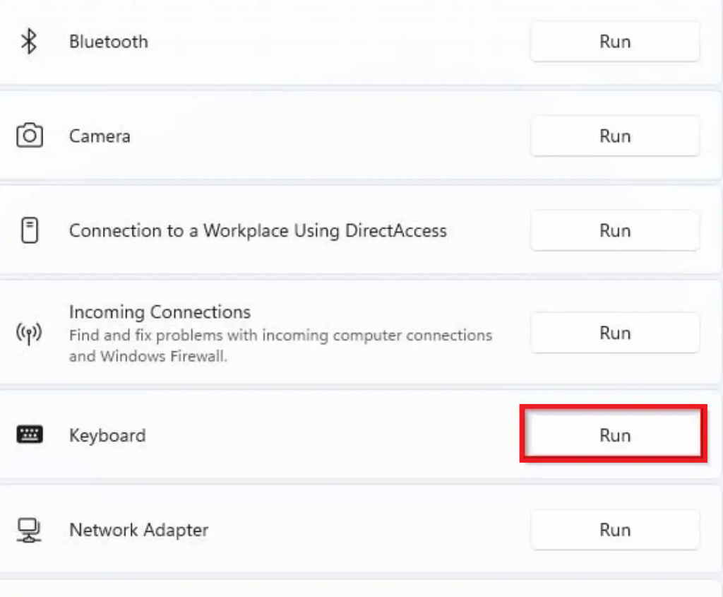Run the Connection to a Workplace troubleshooter
The image size is (723, 597).
coord(614,230)
